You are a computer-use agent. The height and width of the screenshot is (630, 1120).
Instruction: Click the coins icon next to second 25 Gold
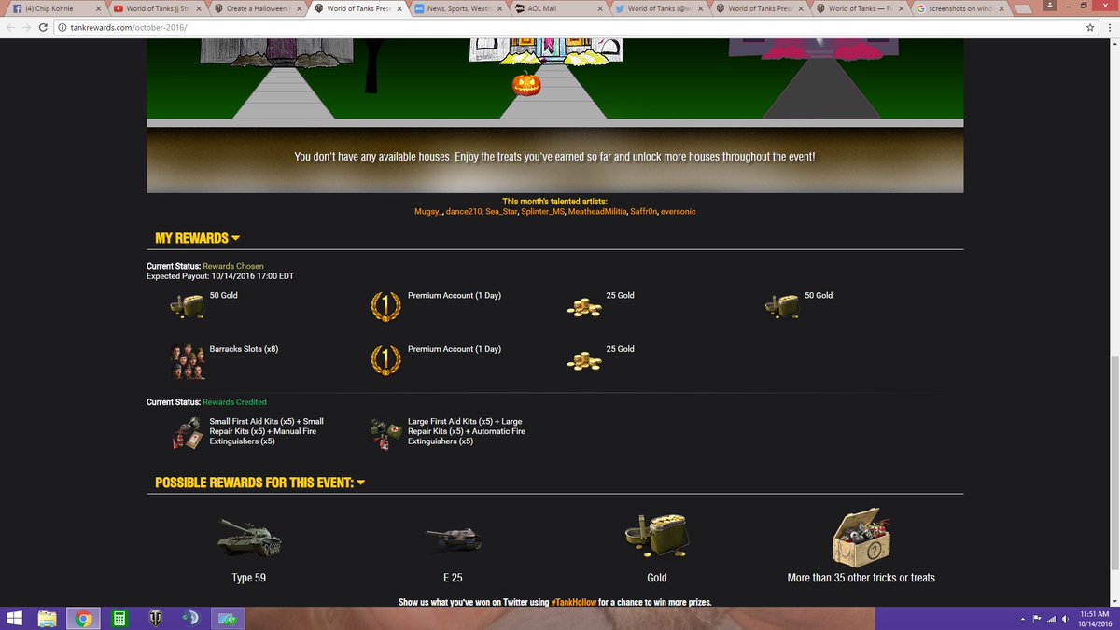click(x=584, y=360)
